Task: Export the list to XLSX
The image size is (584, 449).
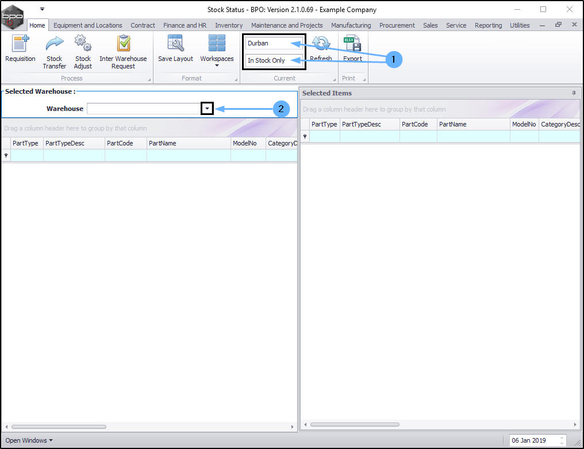Action: pos(352,49)
